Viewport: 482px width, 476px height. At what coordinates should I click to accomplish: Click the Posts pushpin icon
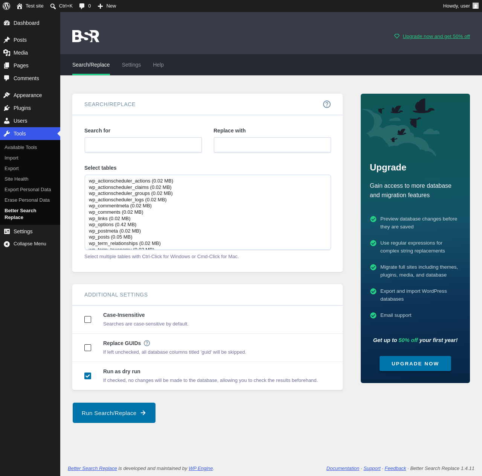pyautogui.click(x=7, y=40)
